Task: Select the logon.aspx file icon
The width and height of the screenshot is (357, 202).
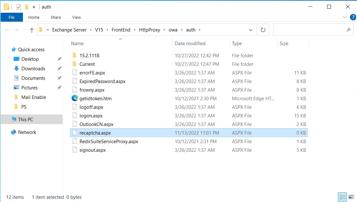Action: (74, 115)
